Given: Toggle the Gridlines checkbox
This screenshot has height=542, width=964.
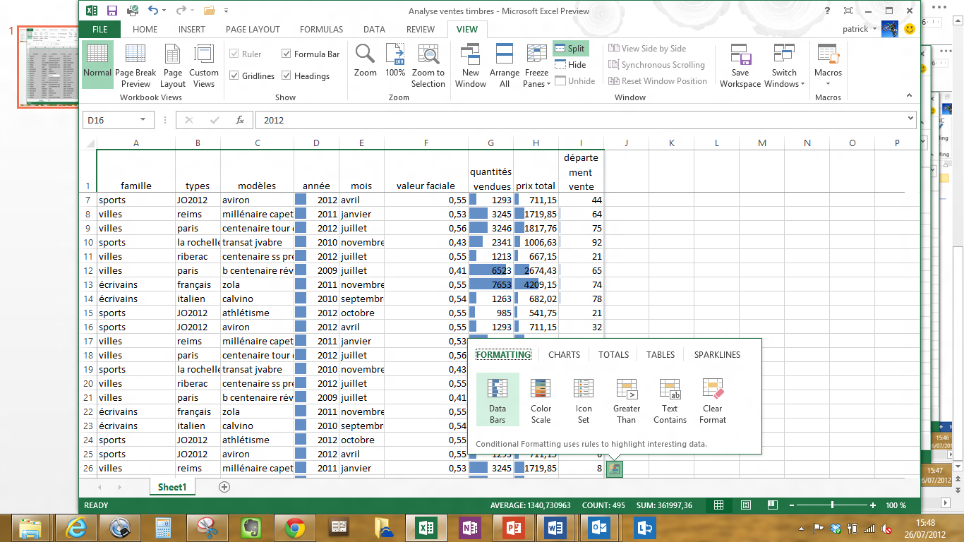Looking at the screenshot, I should tap(235, 76).
